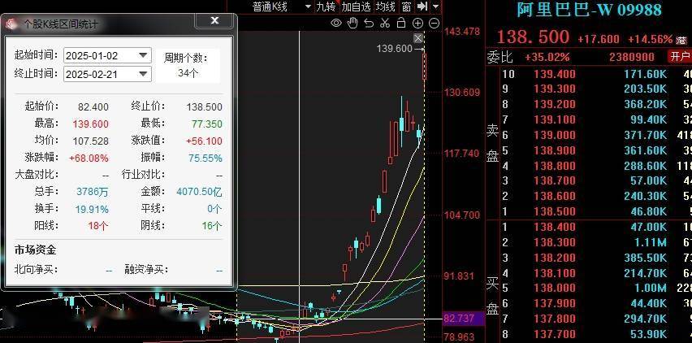Toggle the eye visibility icon above chart
The image size is (692, 343).
[x=336, y=23]
